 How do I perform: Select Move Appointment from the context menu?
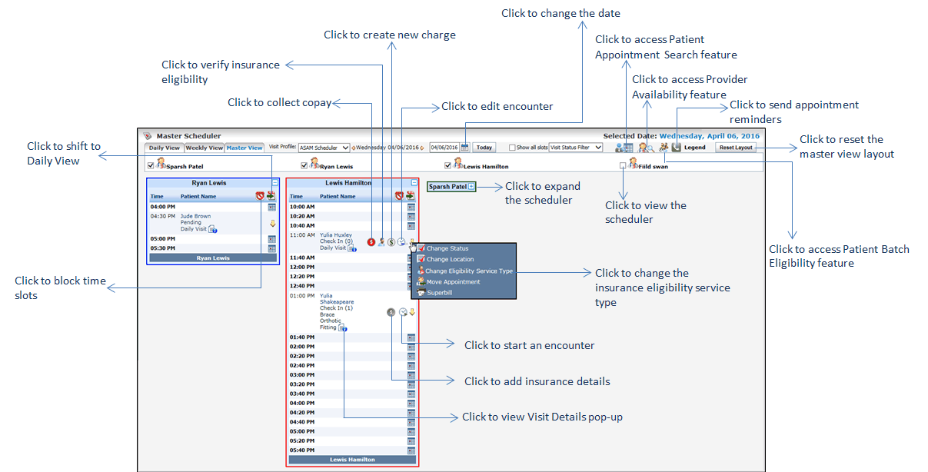point(453,282)
